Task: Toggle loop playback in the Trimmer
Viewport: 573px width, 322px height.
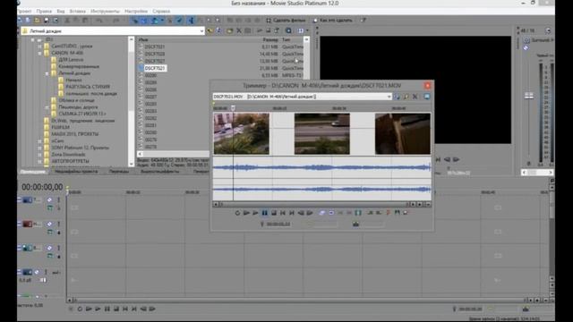Action: tap(237, 213)
